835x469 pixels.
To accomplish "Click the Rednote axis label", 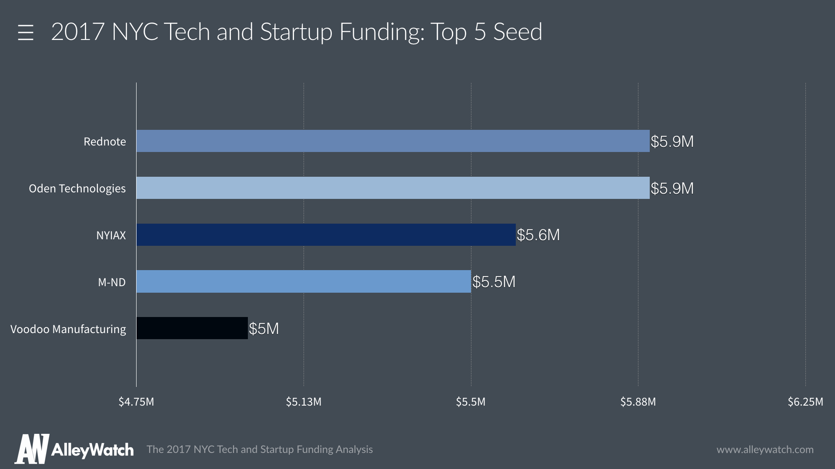I will pyautogui.click(x=105, y=142).
